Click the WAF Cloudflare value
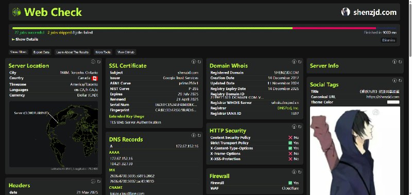This screenshot has width=412, height=195. point(290,188)
